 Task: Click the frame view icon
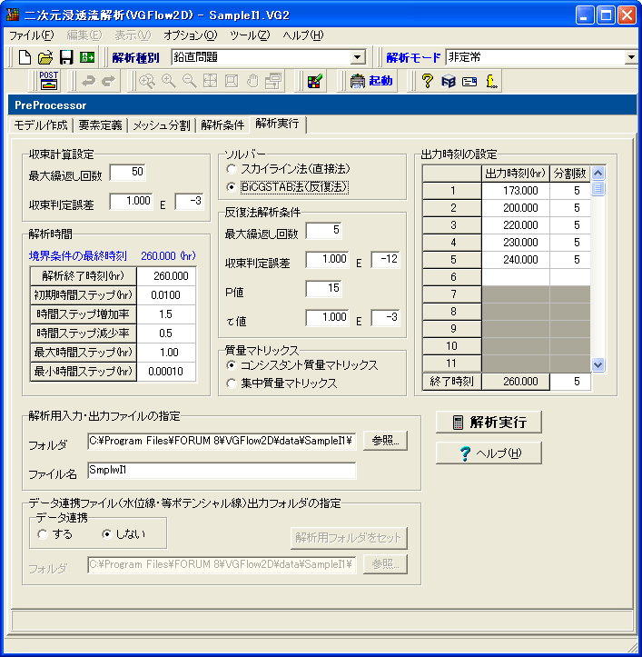[232, 81]
